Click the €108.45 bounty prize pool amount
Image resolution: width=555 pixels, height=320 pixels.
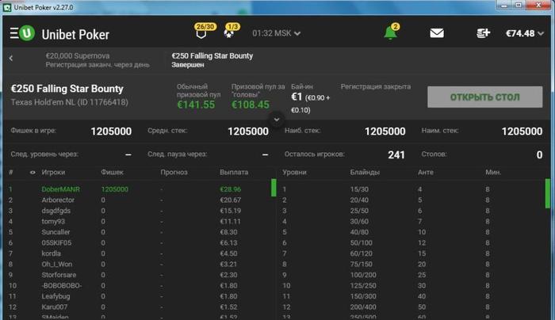tap(251, 105)
